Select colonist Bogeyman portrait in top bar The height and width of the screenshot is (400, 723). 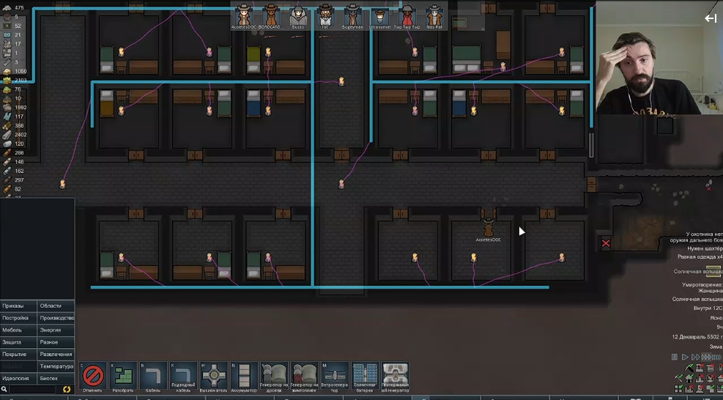352,17
